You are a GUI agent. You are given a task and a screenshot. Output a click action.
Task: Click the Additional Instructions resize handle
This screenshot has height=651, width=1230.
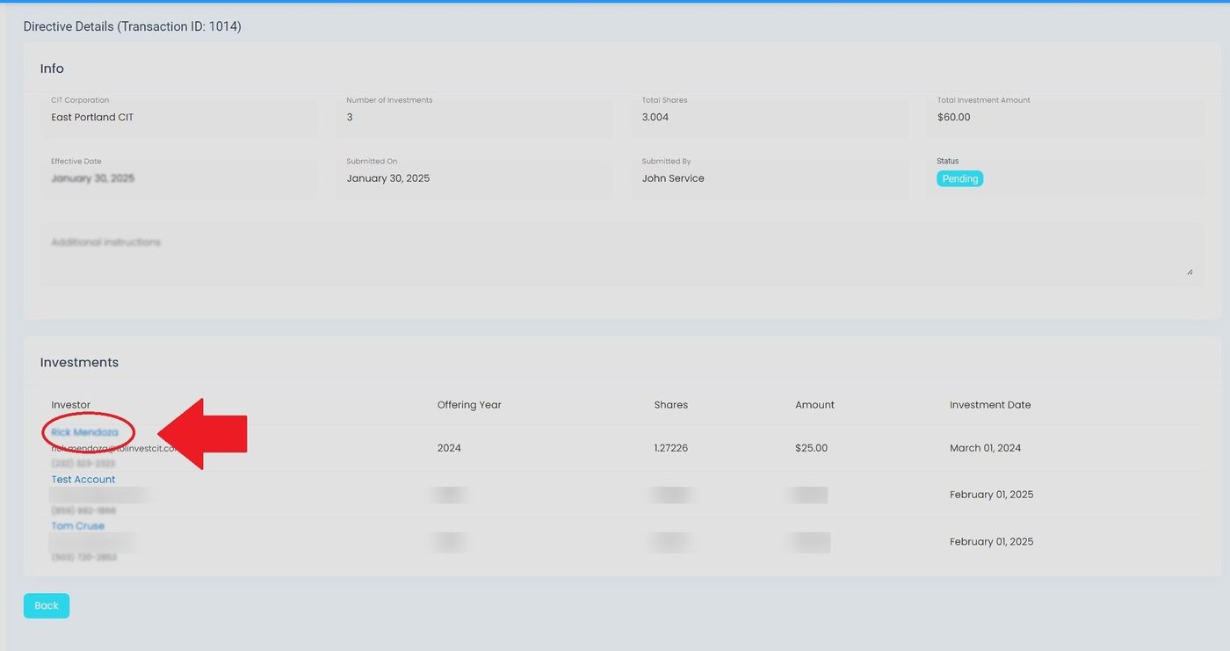pyautogui.click(x=1190, y=271)
